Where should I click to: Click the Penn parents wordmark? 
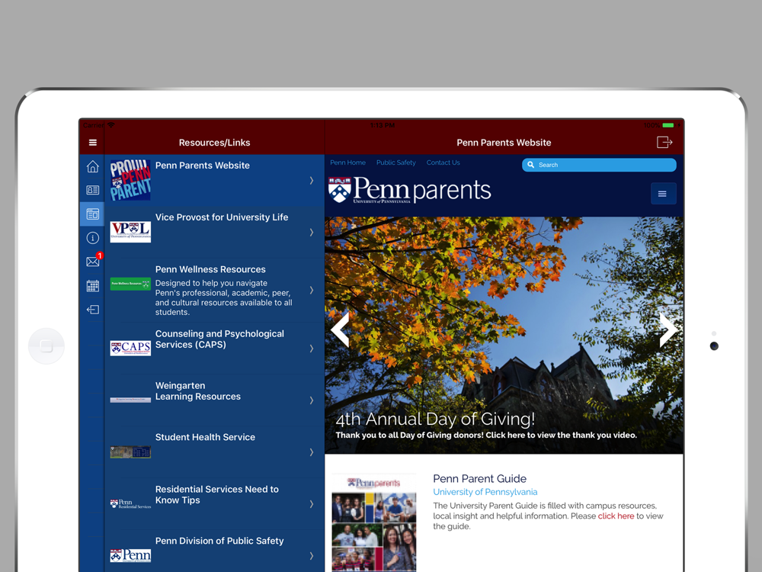coord(422,190)
